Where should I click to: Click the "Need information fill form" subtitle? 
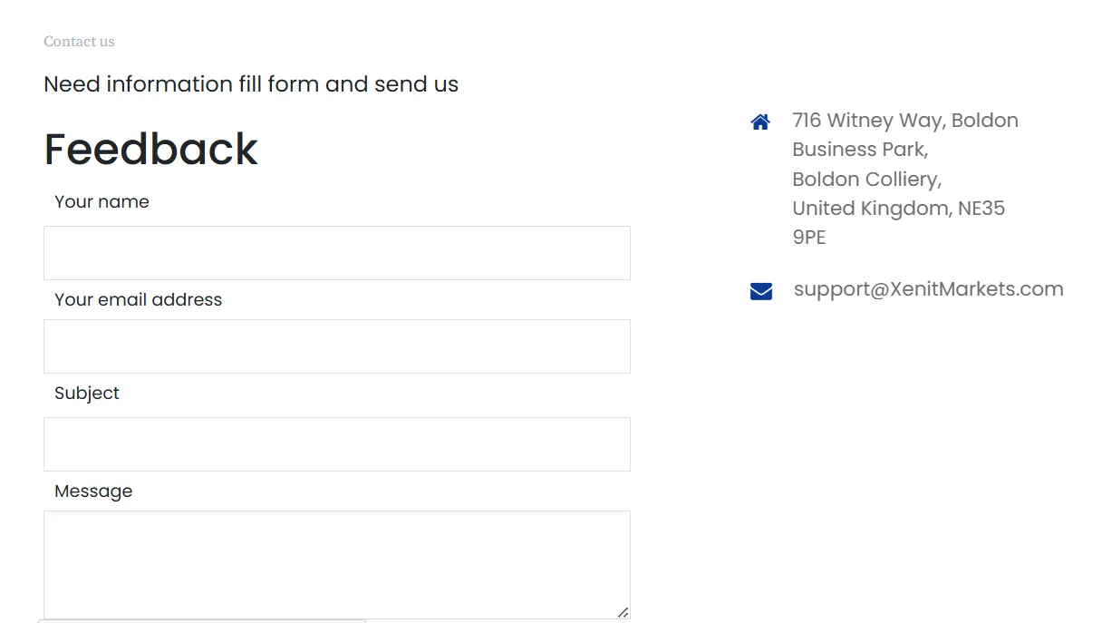(x=251, y=84)
